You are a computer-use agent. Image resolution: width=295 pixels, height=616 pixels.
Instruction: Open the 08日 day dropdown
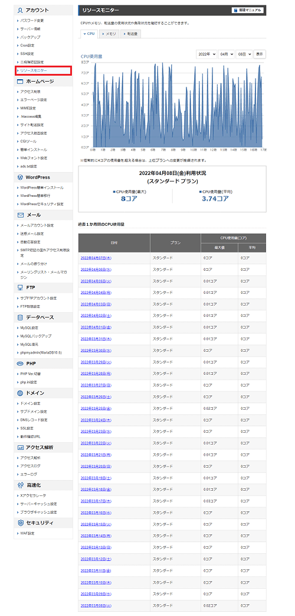tap(244, 54)
